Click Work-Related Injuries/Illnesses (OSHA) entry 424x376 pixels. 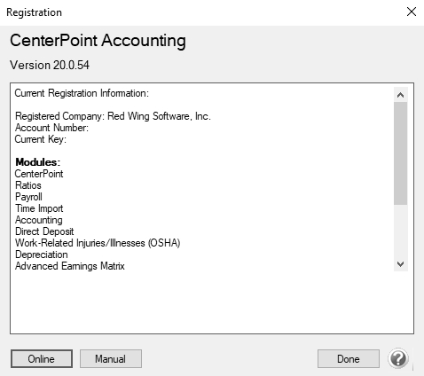point(98,243)
